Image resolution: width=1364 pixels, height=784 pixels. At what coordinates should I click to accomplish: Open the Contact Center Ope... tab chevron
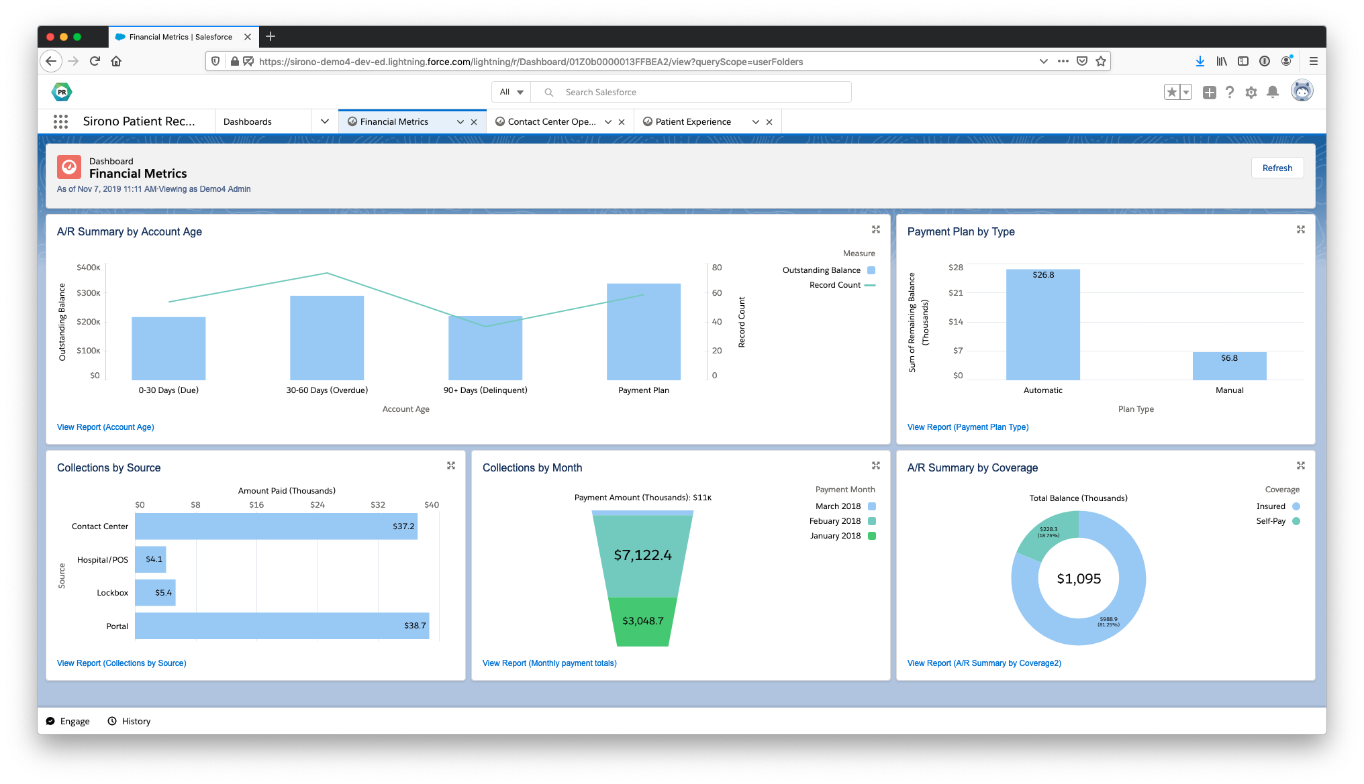point(608,122)
